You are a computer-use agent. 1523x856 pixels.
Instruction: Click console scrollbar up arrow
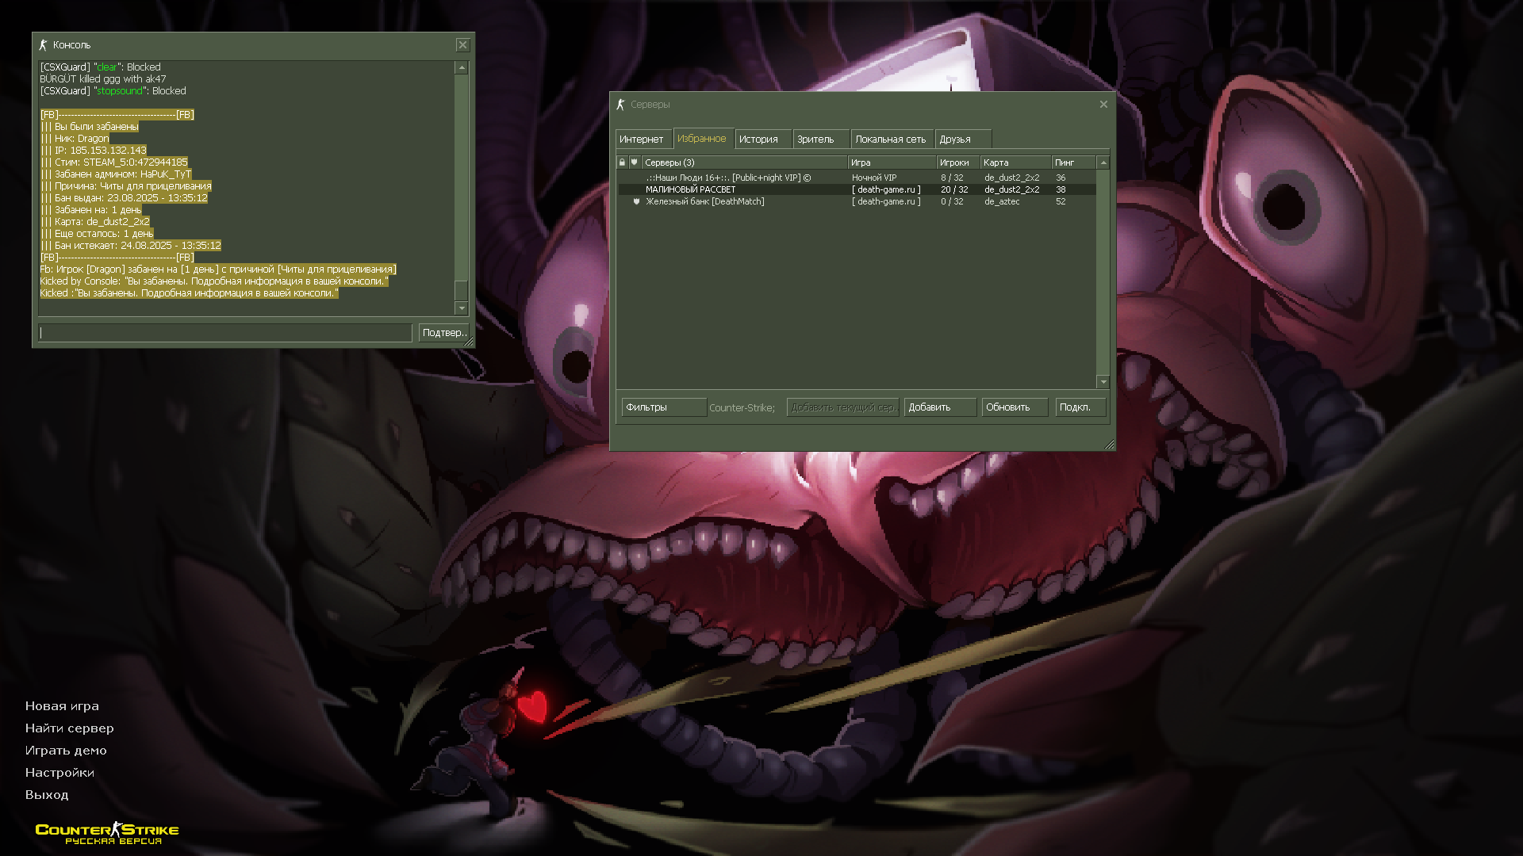(x=462, y=68)
